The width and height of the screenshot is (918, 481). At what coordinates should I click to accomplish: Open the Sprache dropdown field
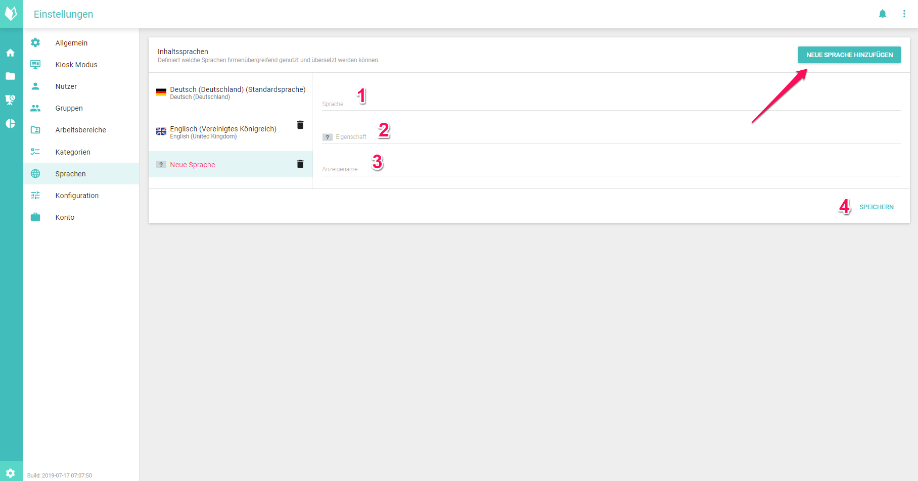(611, 103)
